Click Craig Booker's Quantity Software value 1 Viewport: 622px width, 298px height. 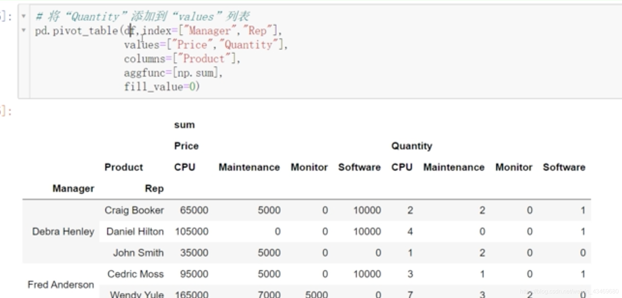(x=583, y=210)
